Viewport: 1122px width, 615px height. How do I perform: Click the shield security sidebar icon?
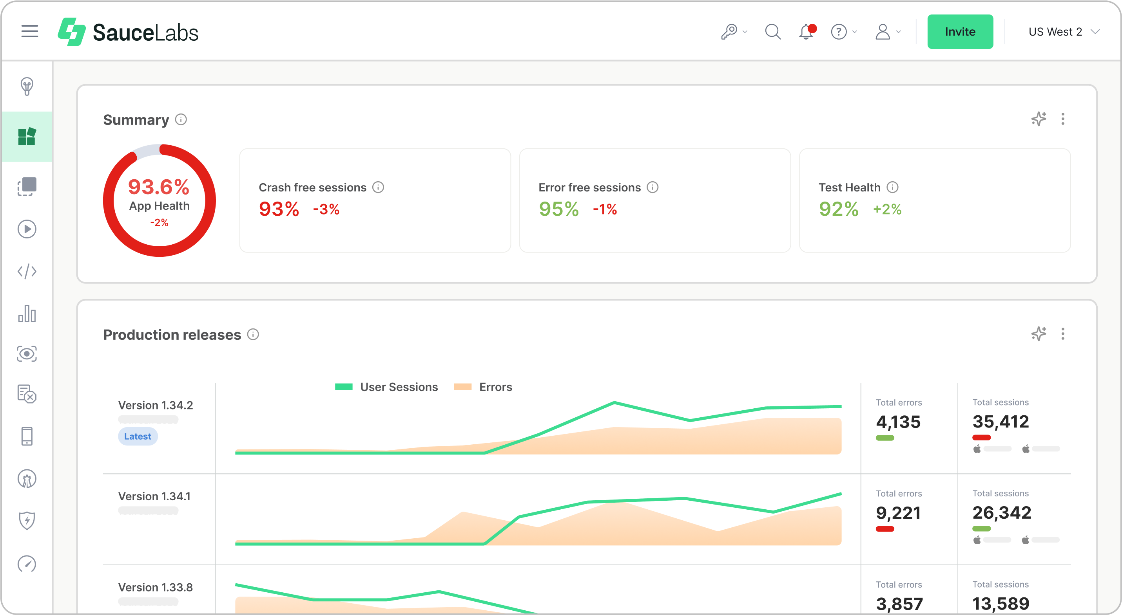point(27,521)
